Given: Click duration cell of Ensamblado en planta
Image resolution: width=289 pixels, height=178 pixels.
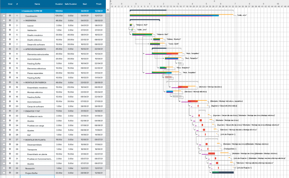Looking at the screenshot, I should 59,154.
